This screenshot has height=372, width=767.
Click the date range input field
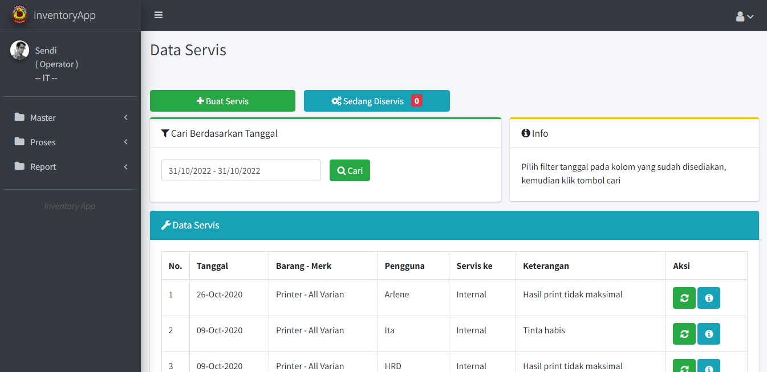tap(241, 170)
